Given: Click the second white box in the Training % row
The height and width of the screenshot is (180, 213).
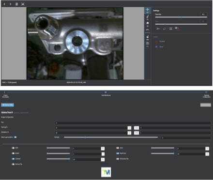Looking at the screenshot, I should coord(137,128).
